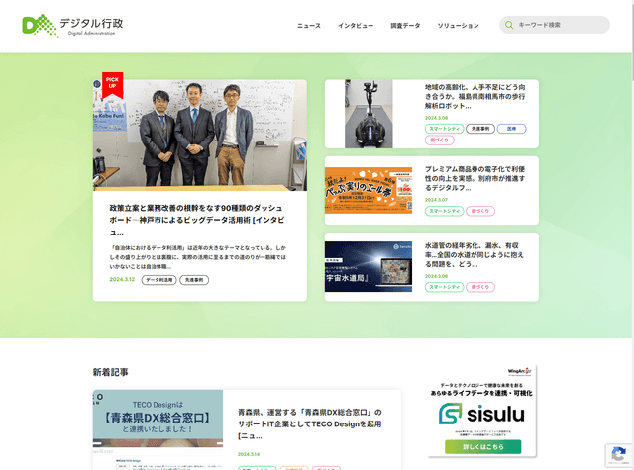Screen dimensions: 634x470
Task: Click the reCAPTCHA badge icon
Action: pos(618,455)
